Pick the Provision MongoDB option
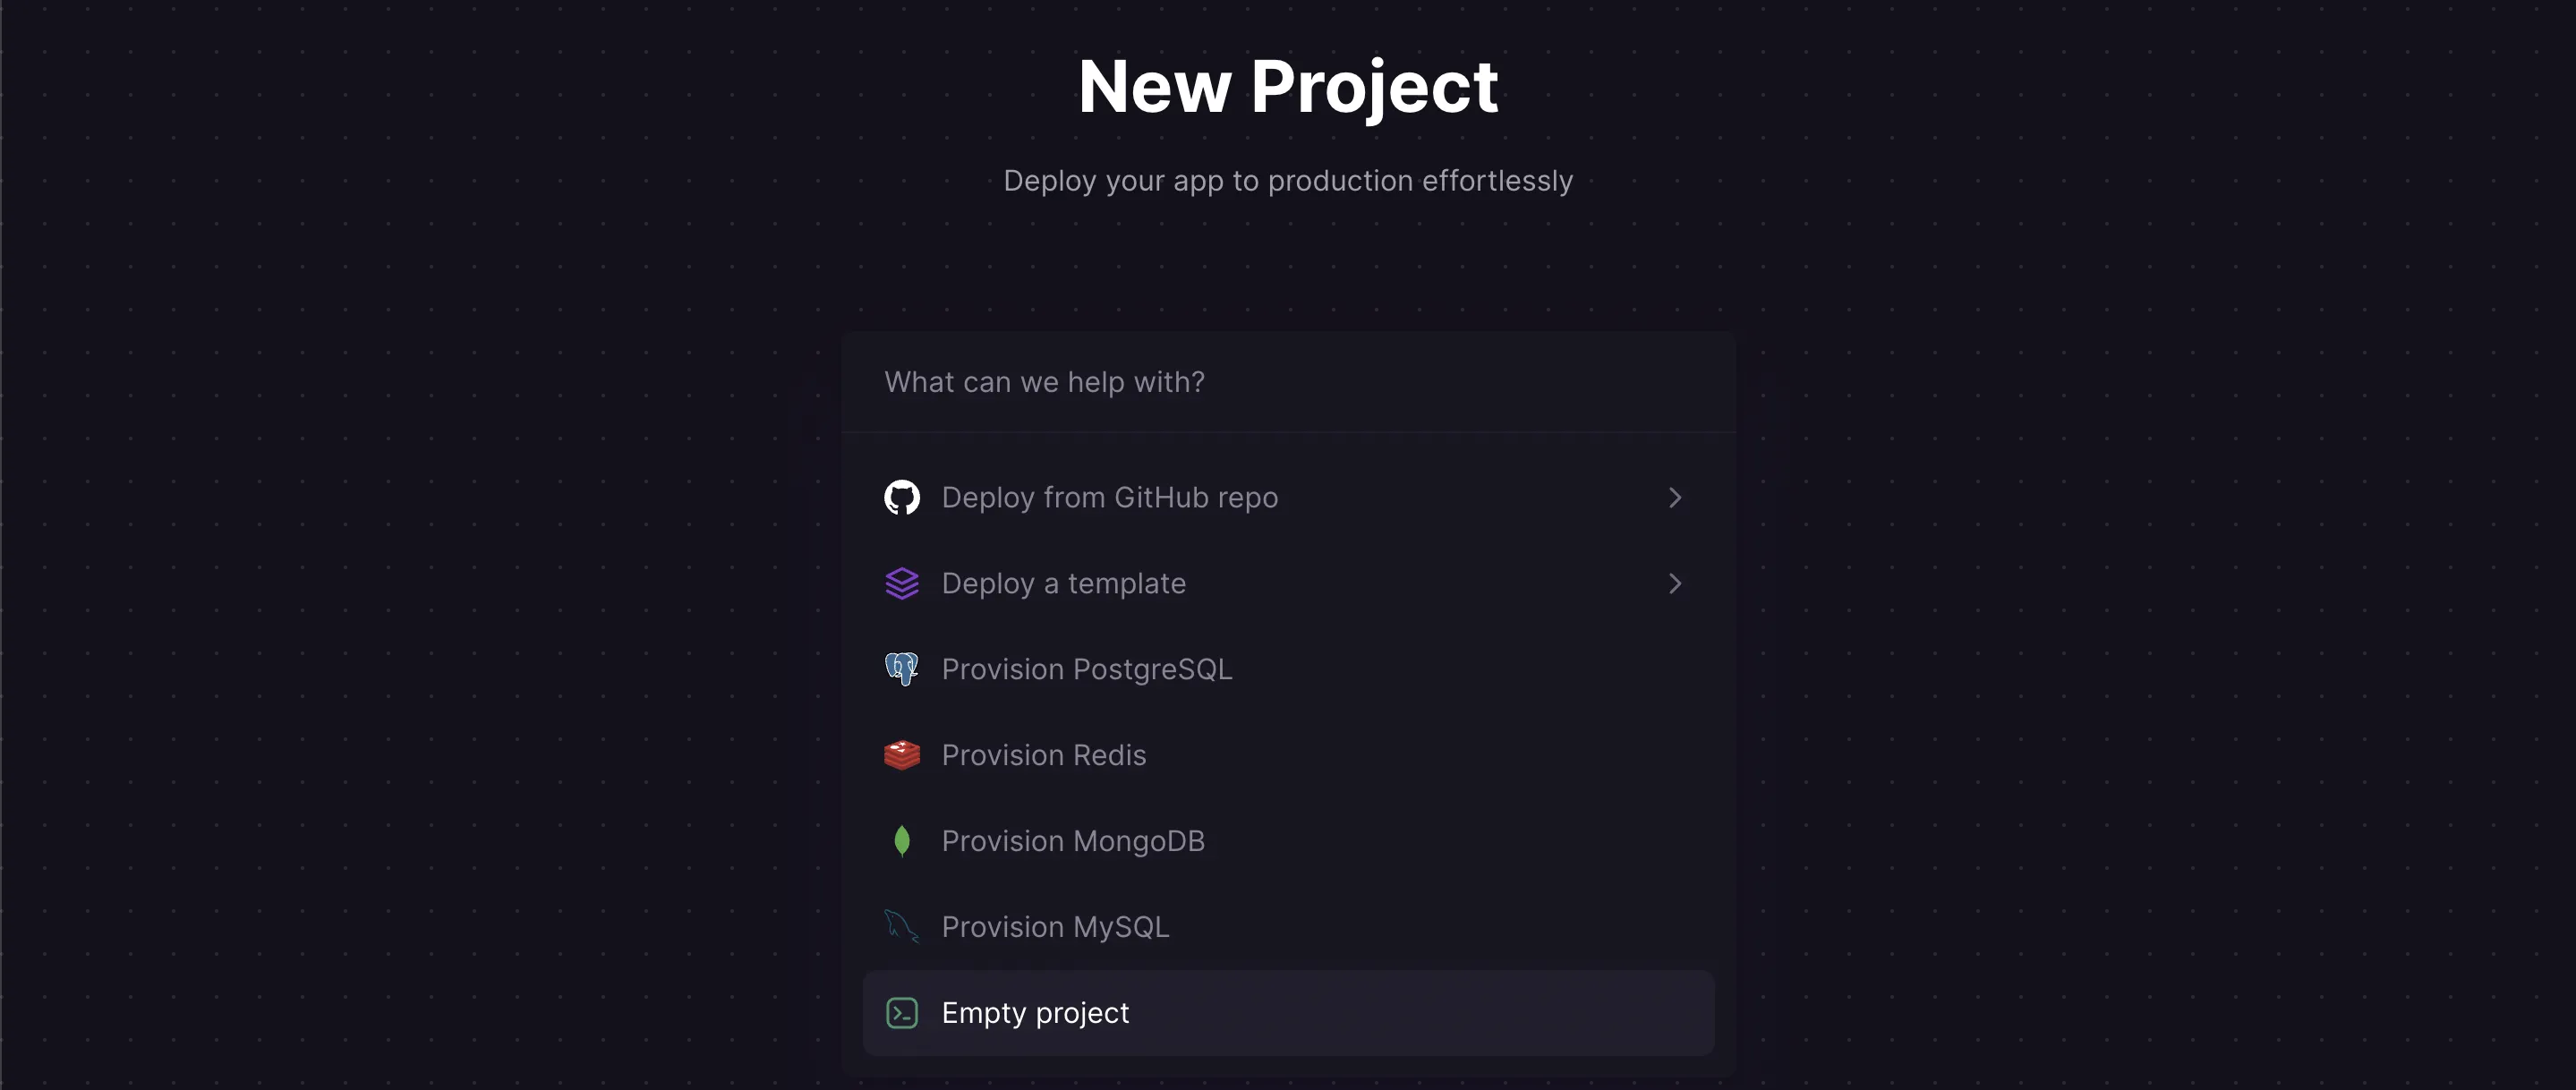This screenshot has width=2576, height=1090. (x=1072, y=841)
